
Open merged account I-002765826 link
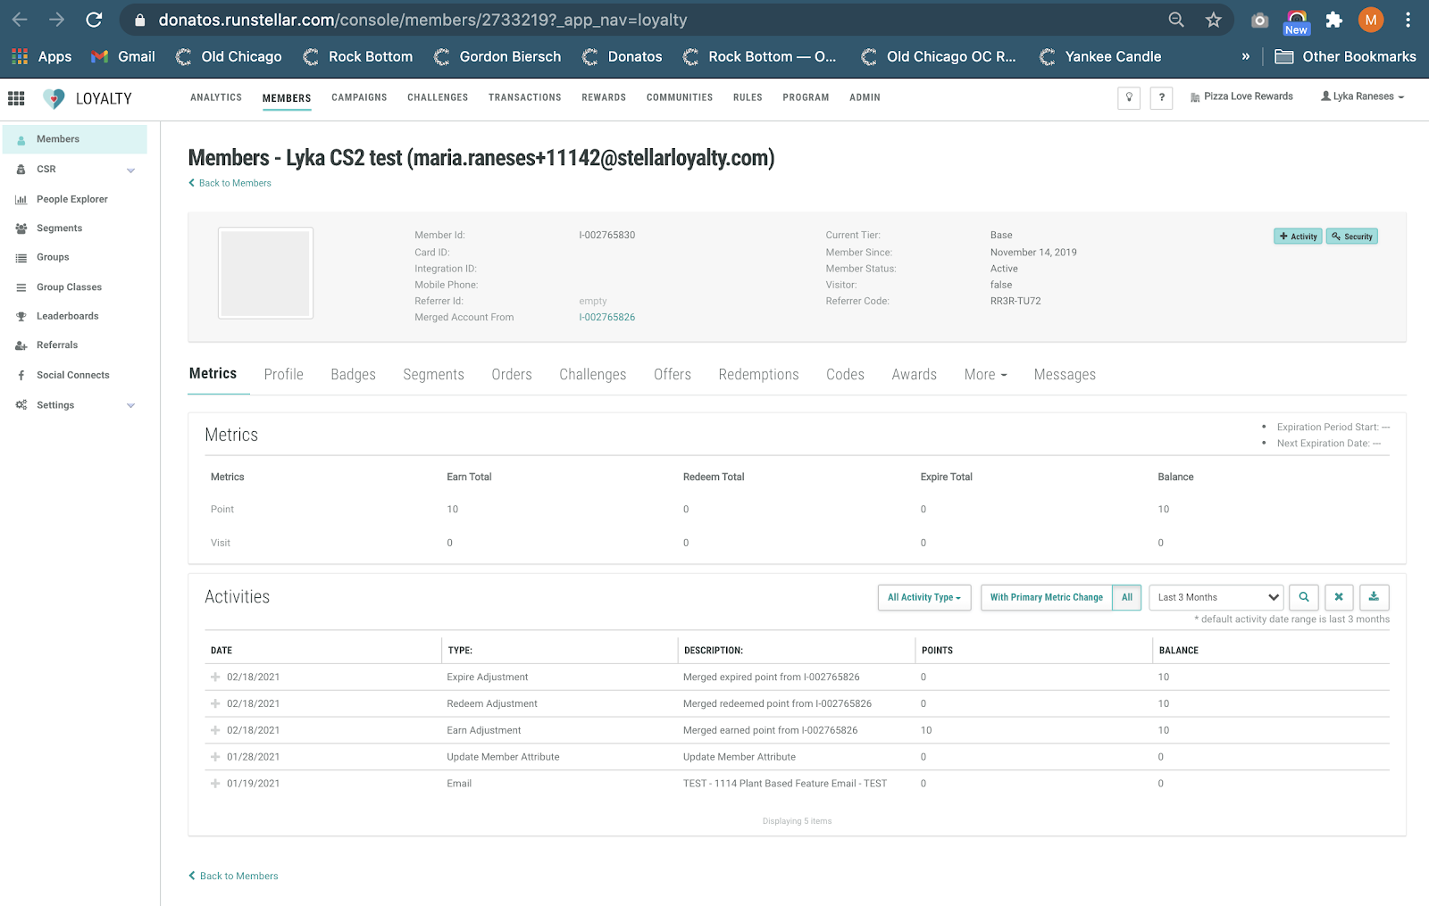[x=607, y=317]
